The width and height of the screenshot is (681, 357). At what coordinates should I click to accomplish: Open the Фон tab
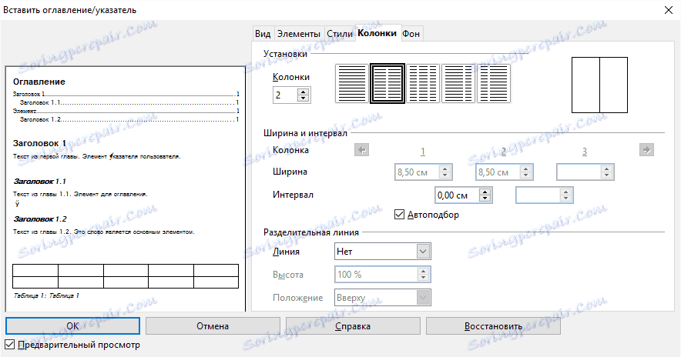click(411, 34)
